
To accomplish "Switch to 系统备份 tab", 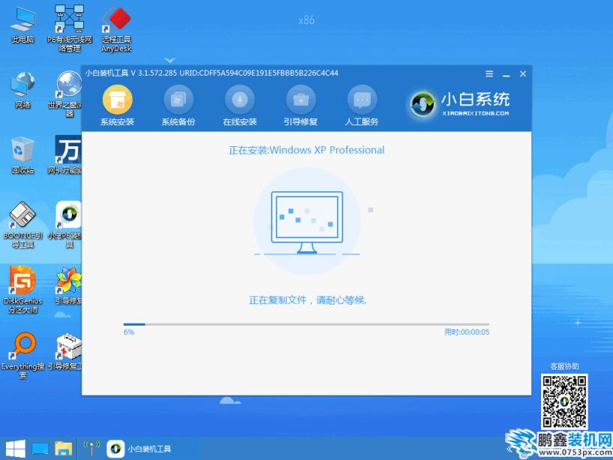I will (179, 106).
